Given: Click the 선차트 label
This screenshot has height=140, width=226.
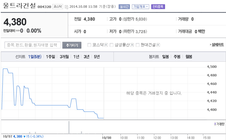Looking at the screenshot, I should tap(20, 57).
